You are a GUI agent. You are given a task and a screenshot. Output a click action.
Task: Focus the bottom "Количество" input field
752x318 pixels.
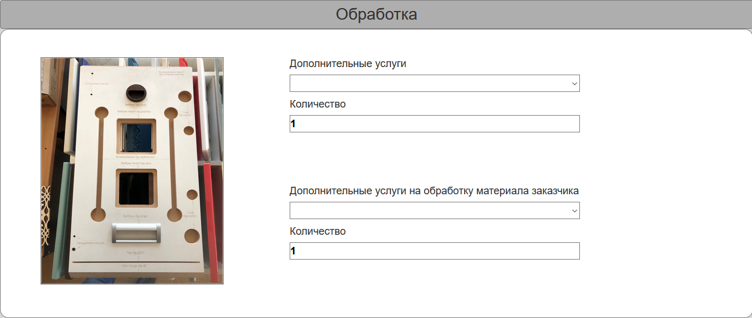pyautogui.click(x=434, y=251)
